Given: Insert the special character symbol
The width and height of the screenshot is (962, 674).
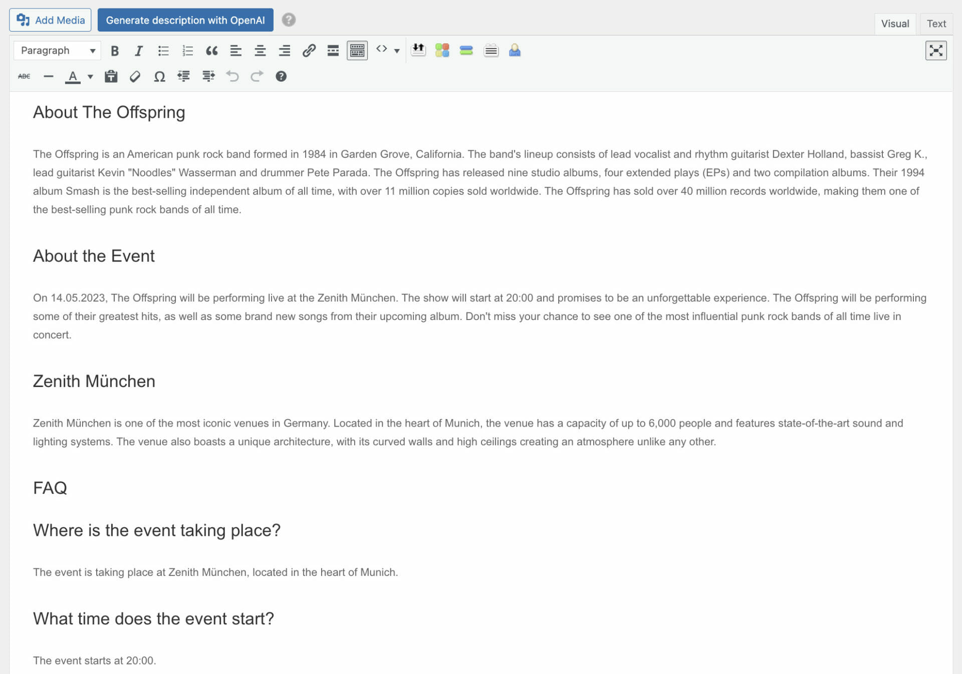Looking at the screenshot, I should click(x=159, y=76).
